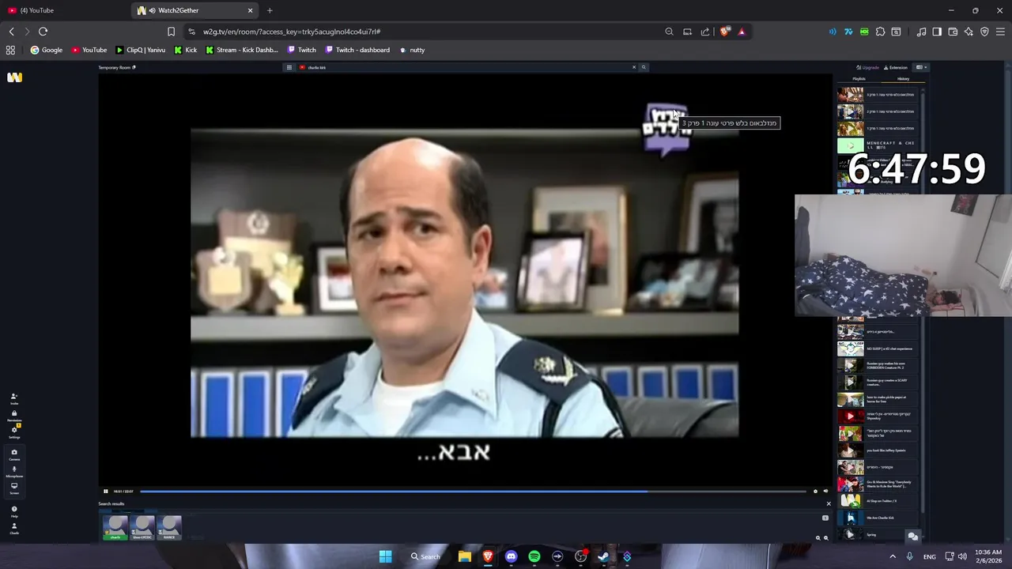Screen dimensions: 1012x569
Task: Open a new browser tab
Action: (x=270, y=10)
